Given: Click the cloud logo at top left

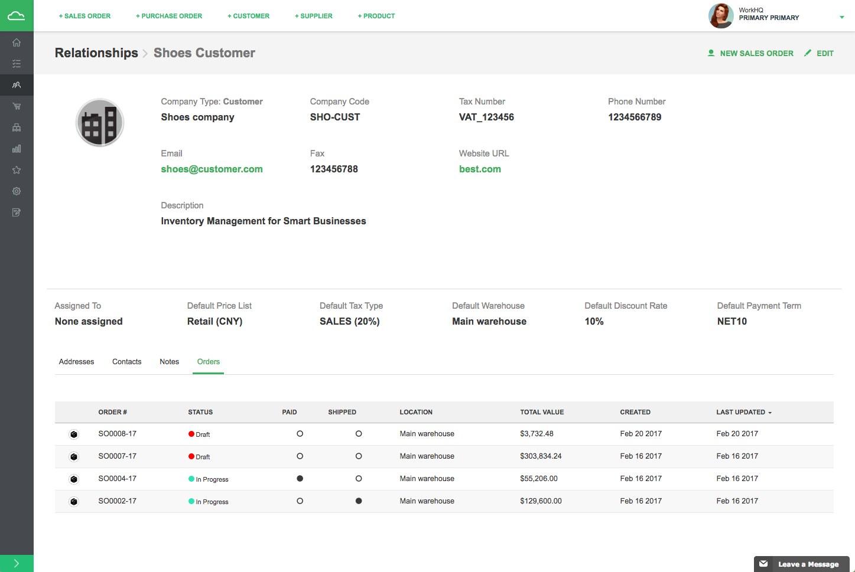Looking at the screenshot, I should 17,16.
